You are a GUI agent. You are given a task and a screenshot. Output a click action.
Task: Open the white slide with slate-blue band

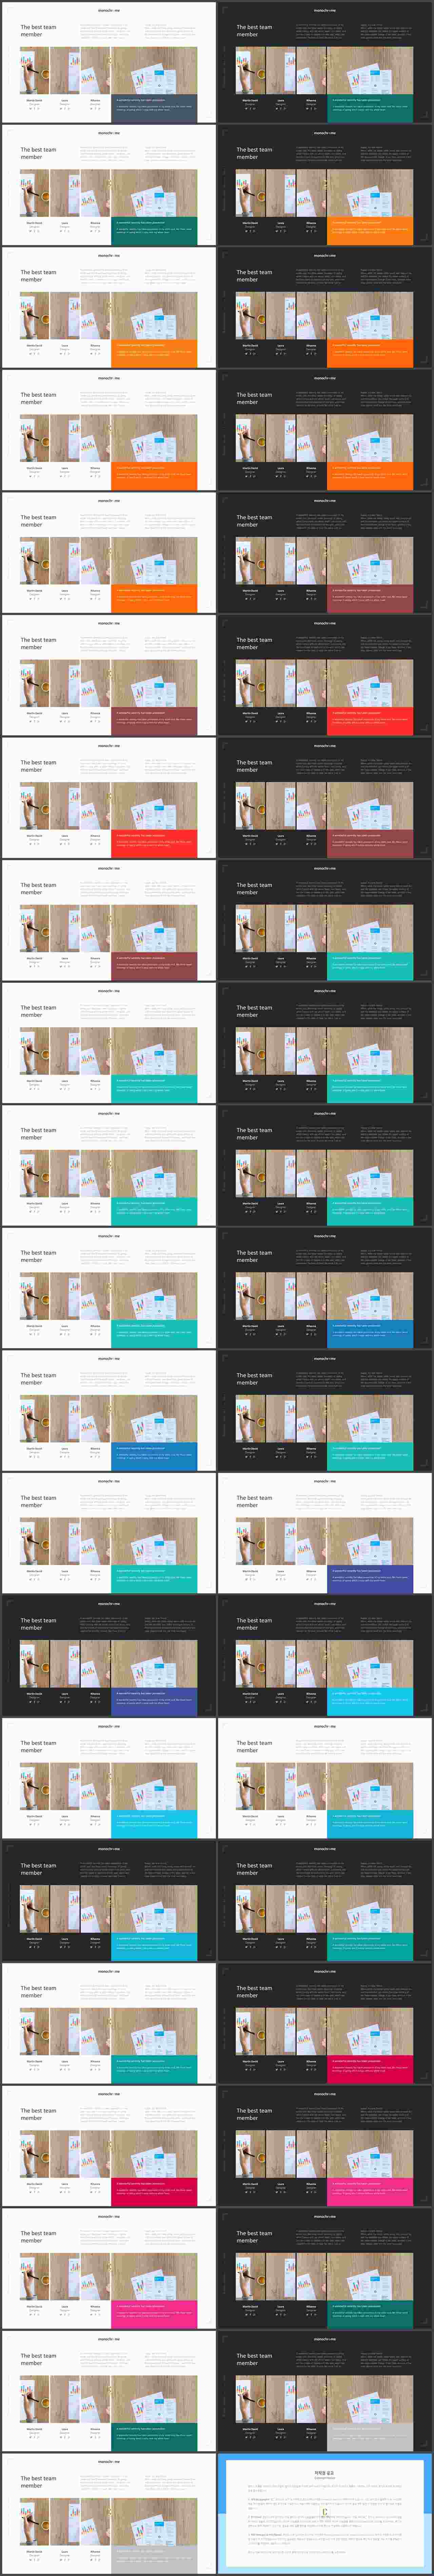tap(109, 62)
